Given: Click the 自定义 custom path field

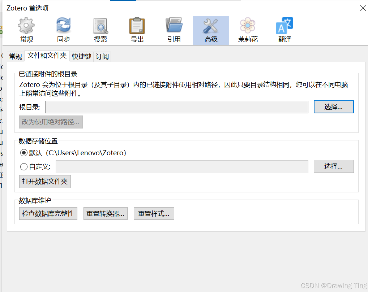Looking at the screenshot, I should point(182,167).
